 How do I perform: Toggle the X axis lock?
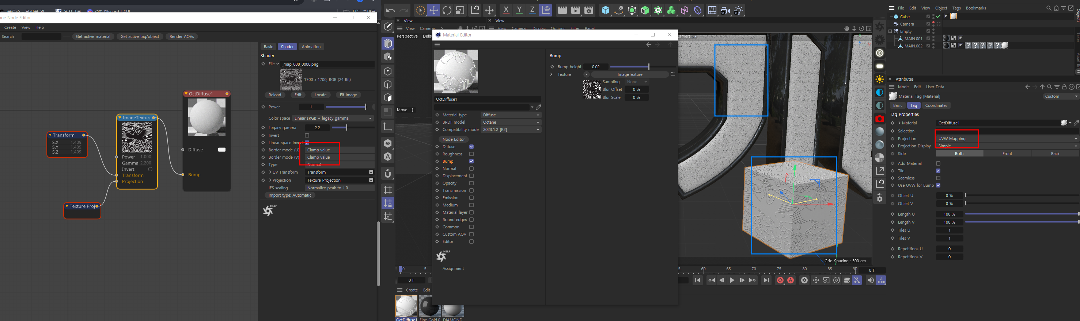(x=506, y=11)
